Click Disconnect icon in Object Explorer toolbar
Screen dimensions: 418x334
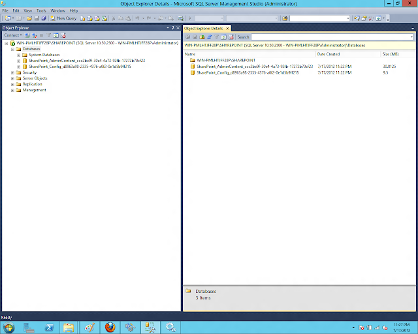tap(35, 35)
